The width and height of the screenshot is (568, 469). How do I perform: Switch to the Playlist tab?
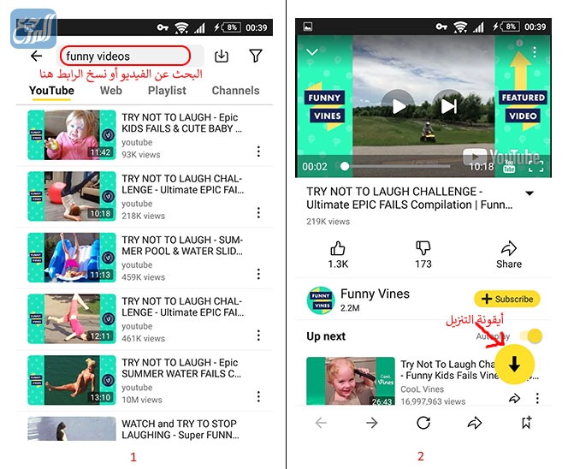pyautogui.click(x=167, y=90)
